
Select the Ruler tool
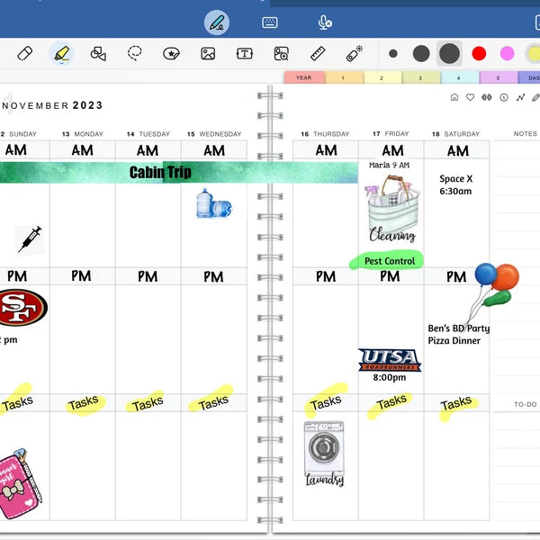[317, 54]
